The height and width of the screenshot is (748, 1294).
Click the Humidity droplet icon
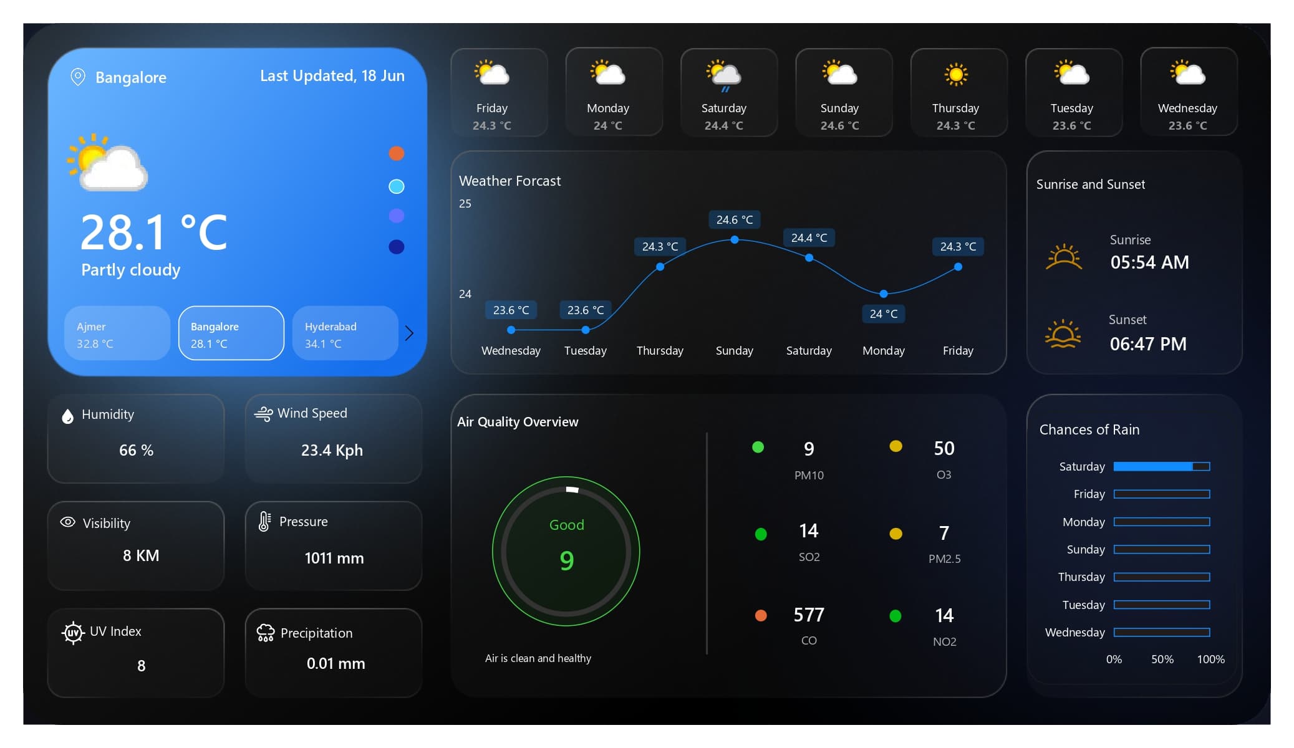tap(68, 416)
